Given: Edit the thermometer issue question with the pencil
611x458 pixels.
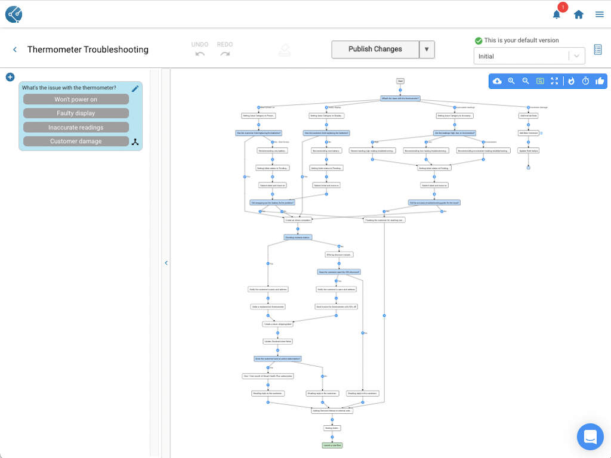Looking at the screenshot, I should coord(135,89).
